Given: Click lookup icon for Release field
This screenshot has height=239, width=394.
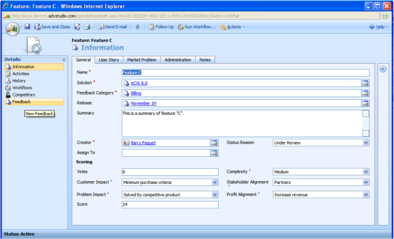Looking at the screenshot, I should click(x=365, y=103).
